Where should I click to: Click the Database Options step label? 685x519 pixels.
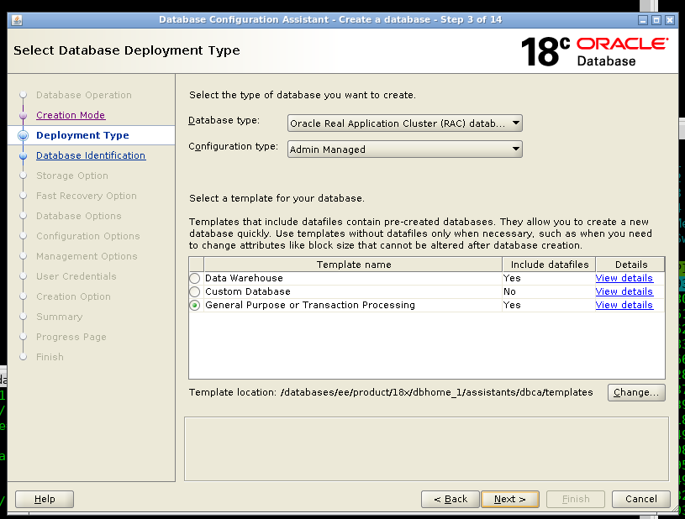pyautogui.click(x=79, y=216)
